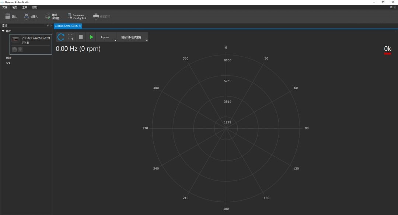Select the USB connection entry
The width and height of the screenshot is (398, 215).
click(x=8, y=58)
